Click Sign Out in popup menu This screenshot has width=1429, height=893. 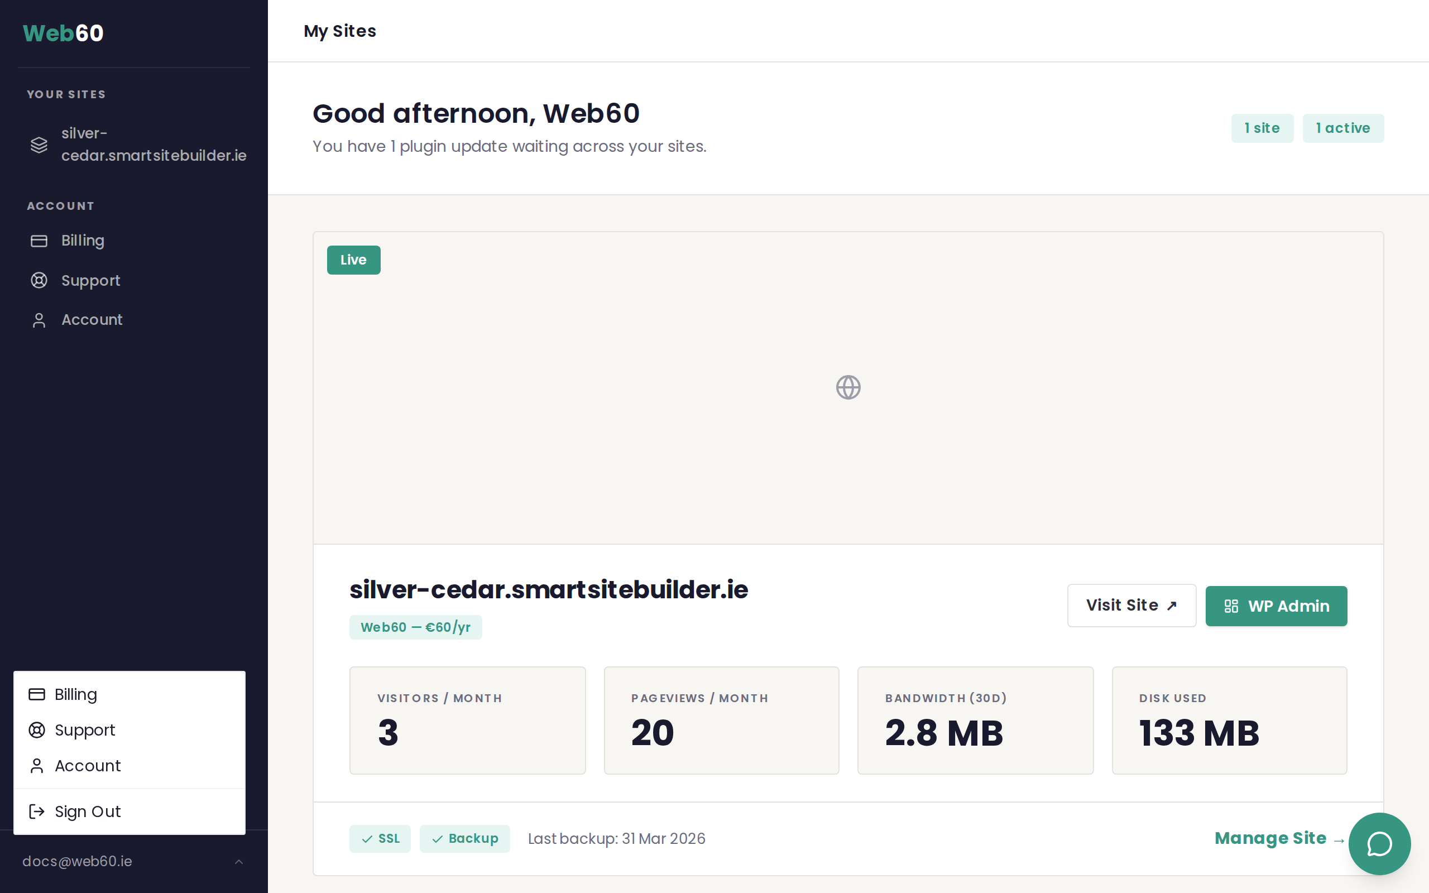click(x=88, y=812)
